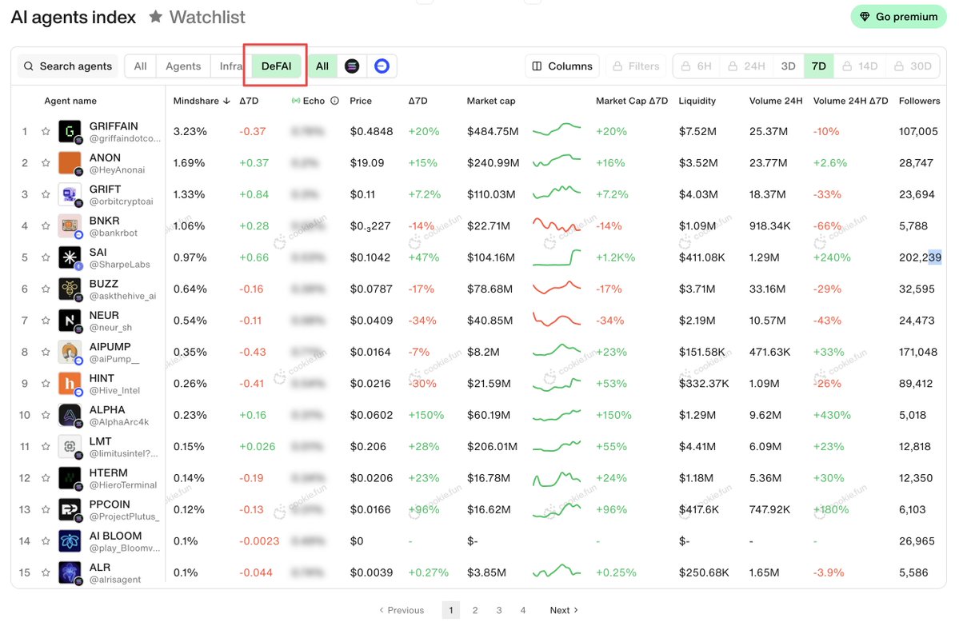
Task: Open the BUZZ bee logo
Action: click(x=70, y=289)
